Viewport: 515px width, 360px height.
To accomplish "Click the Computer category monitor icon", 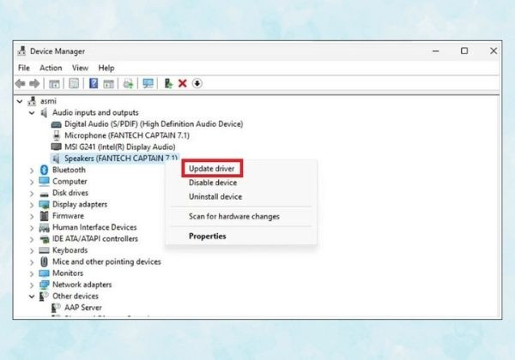I will click(x=44, y=182).
